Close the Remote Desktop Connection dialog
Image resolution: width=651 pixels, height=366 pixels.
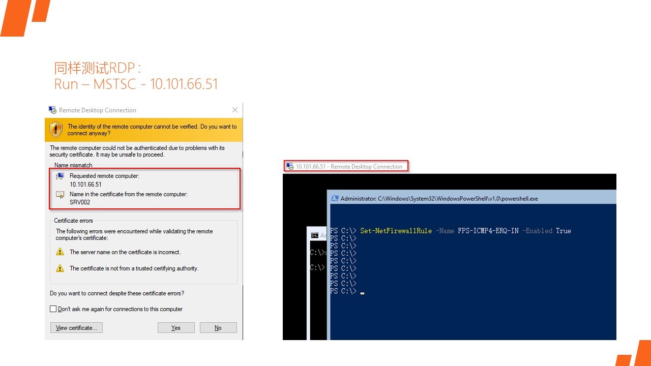tap(235, 110)
